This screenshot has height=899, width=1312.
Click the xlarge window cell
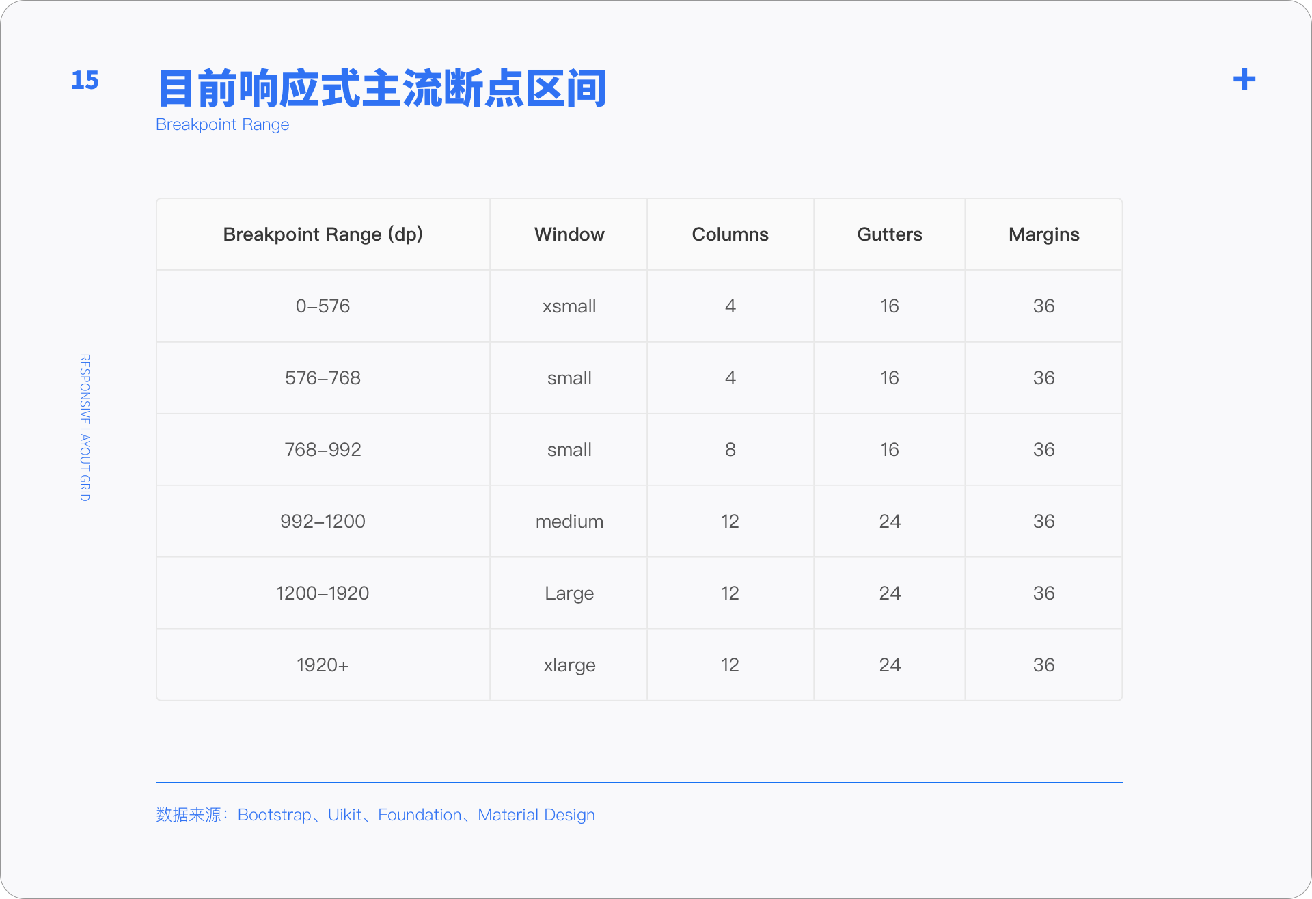pyautogui.click(x=569, y=665)
